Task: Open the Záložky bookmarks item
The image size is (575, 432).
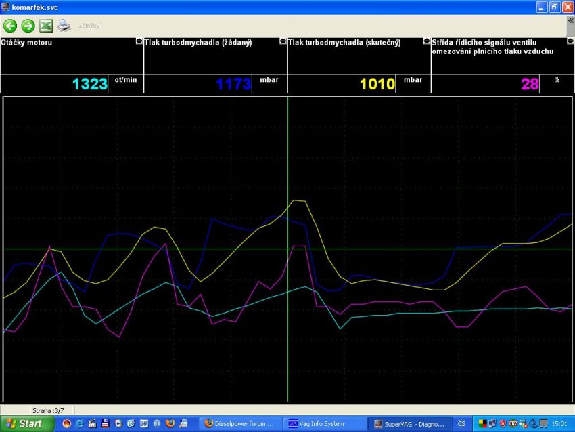Action: pyautogui.click(x=89, y=26)
